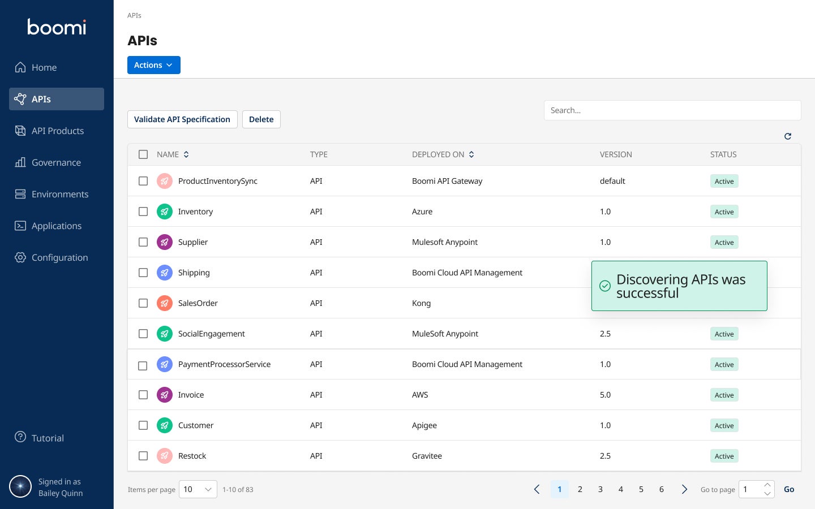The height and width of the screenshot is (509, 815).
Task: Tick the select-all checkbox in header
Action: coord(143,154)
